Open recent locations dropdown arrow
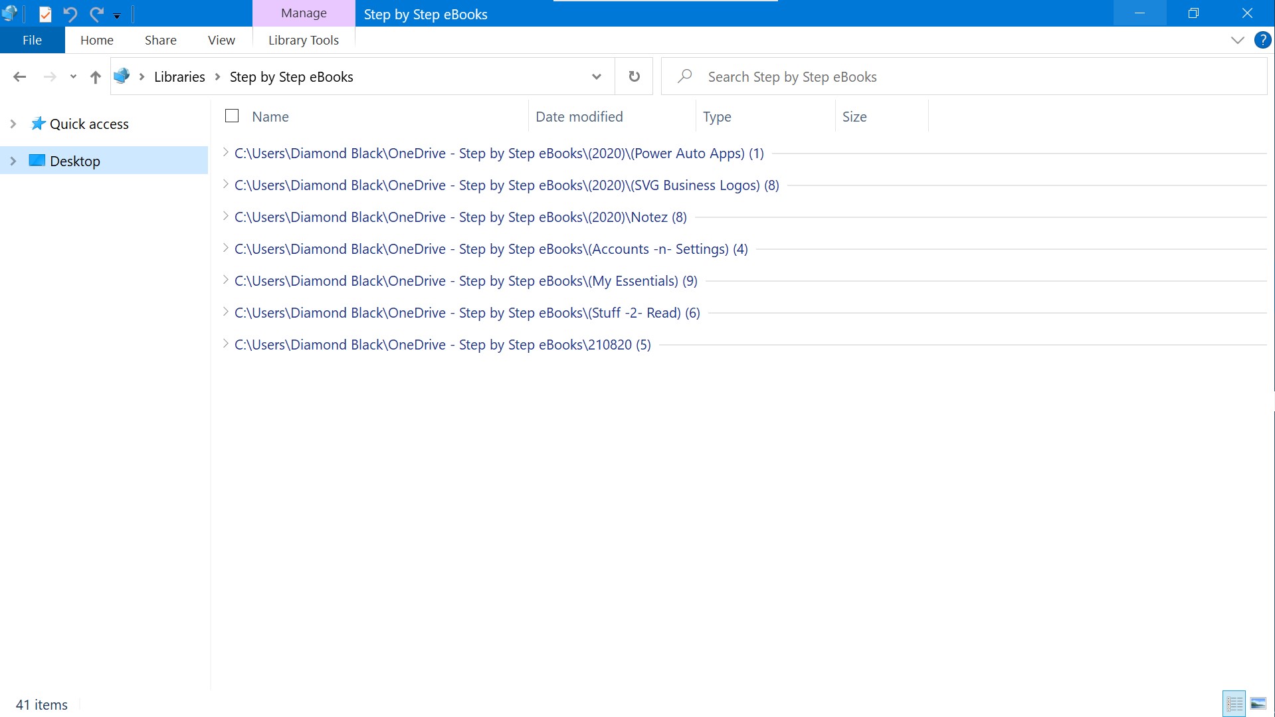The image size is (1275, 717). (73, 77)
